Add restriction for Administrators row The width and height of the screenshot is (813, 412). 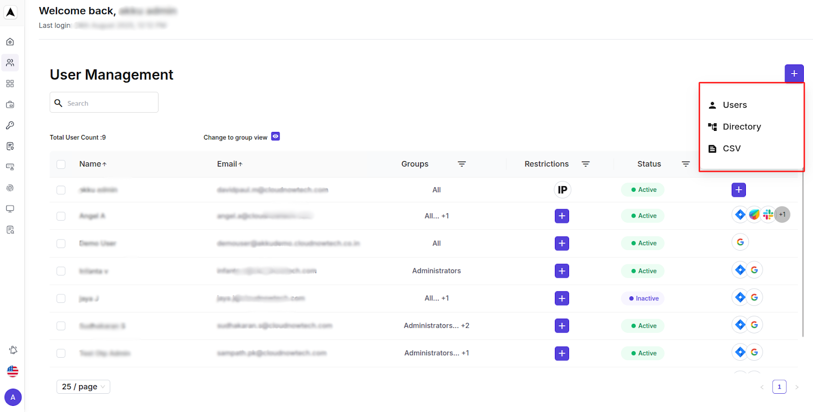coord(562,271)
